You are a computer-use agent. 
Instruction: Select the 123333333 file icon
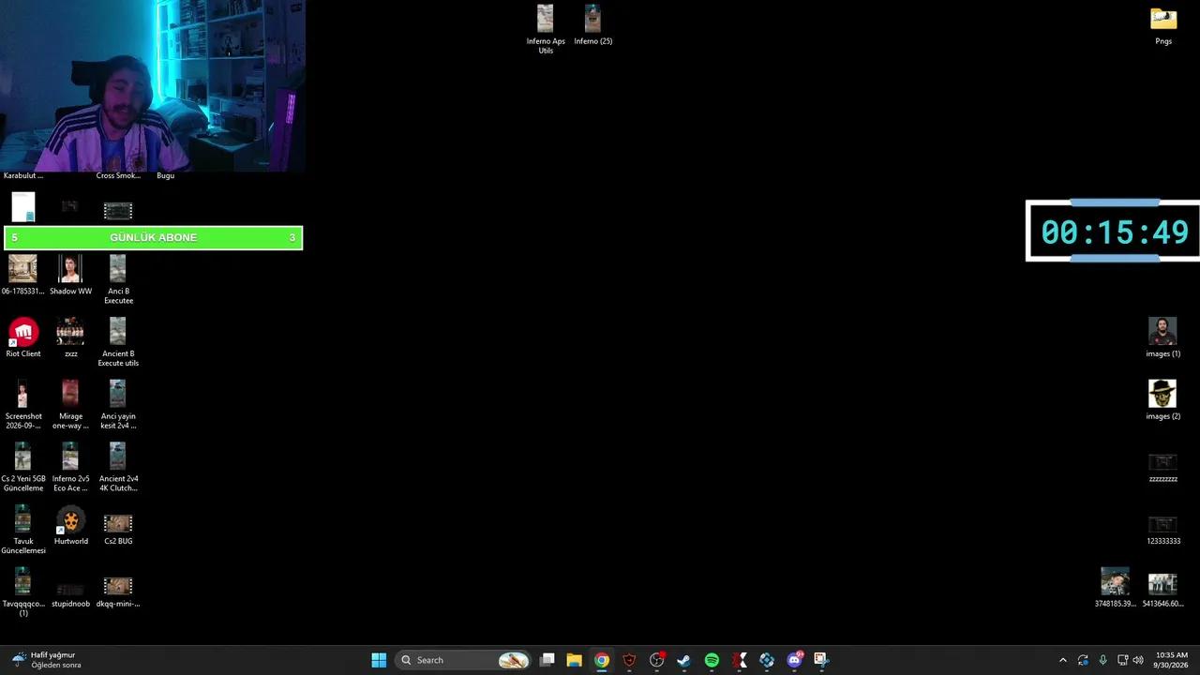(1162, 530)
